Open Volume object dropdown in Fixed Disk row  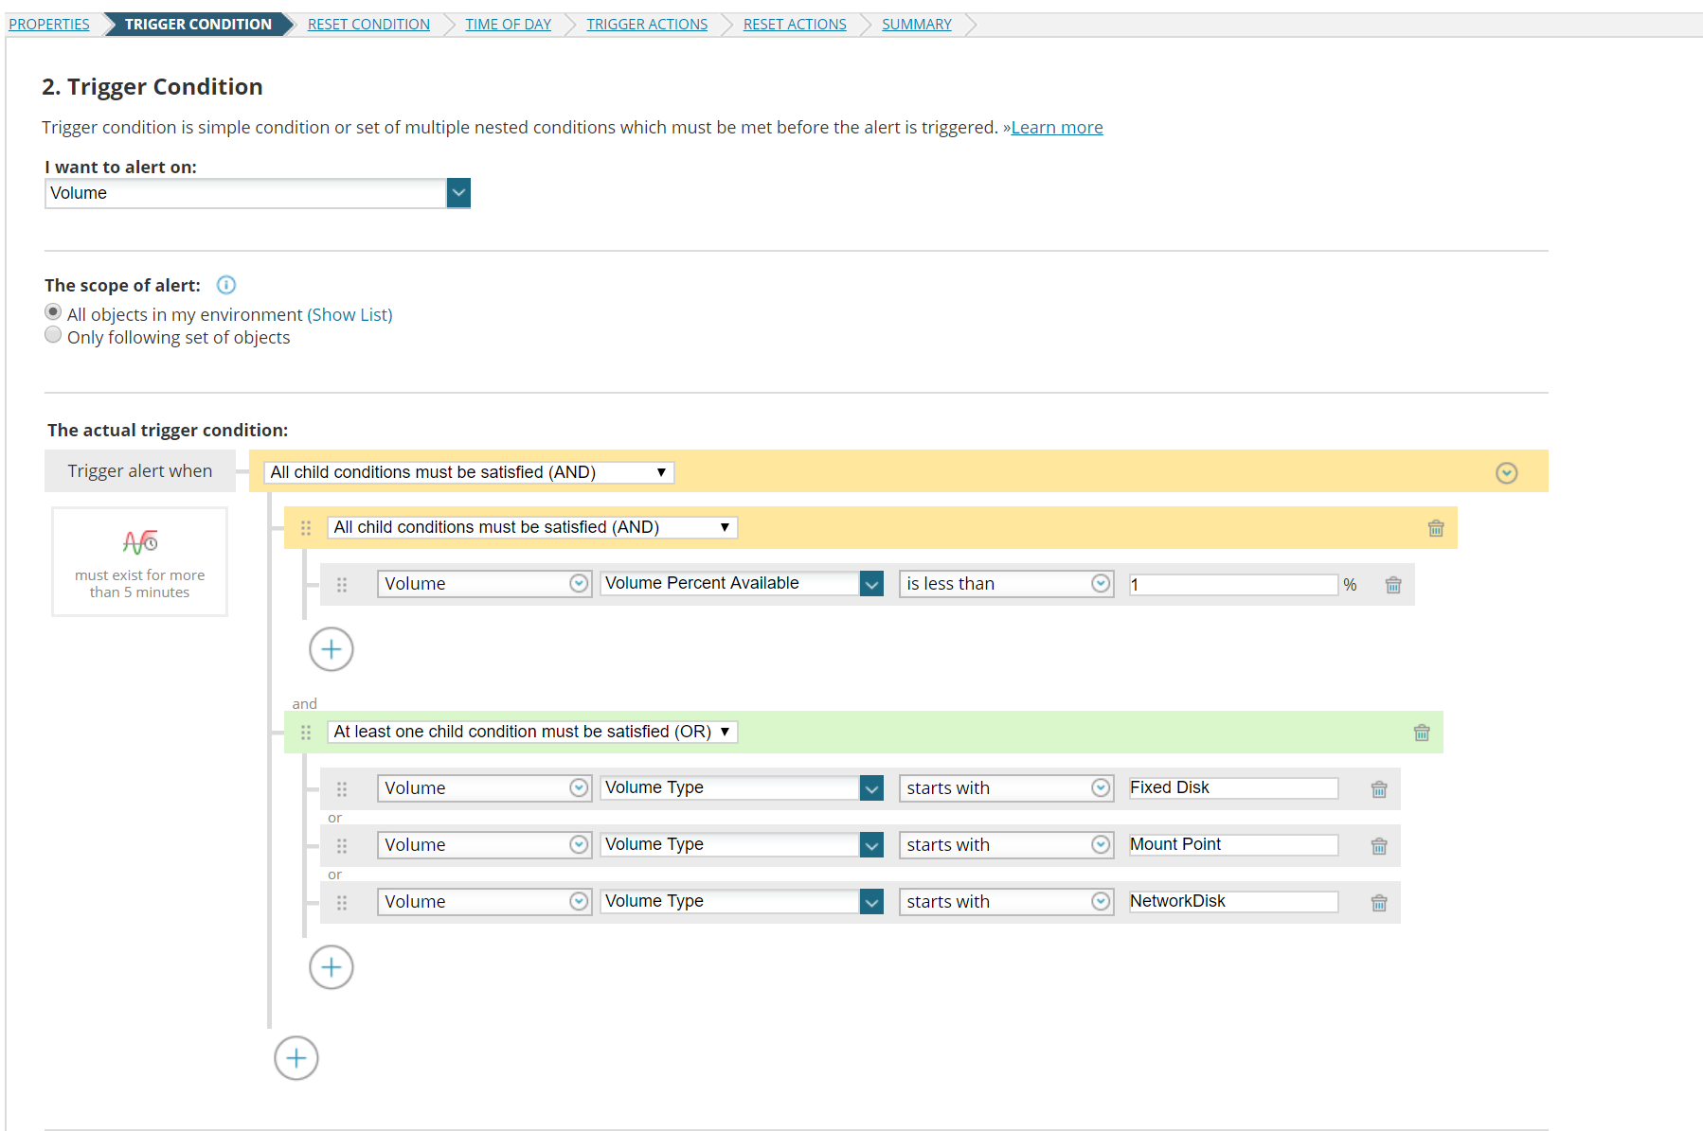(485, 788)
